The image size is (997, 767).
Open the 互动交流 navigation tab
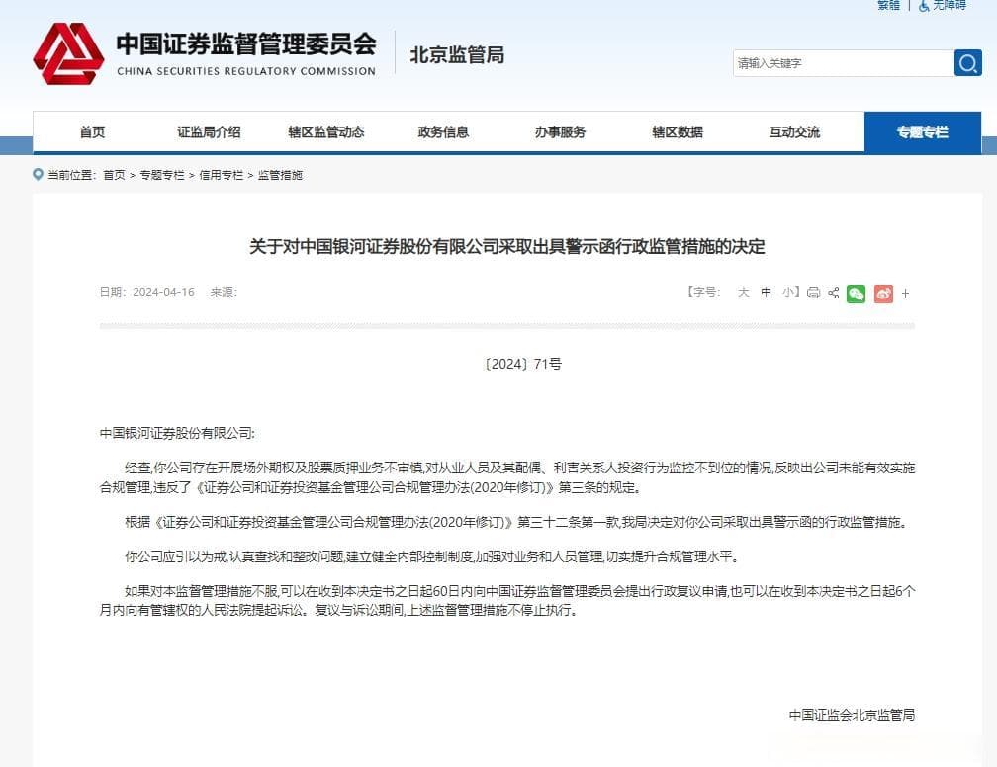click(794, 132)
